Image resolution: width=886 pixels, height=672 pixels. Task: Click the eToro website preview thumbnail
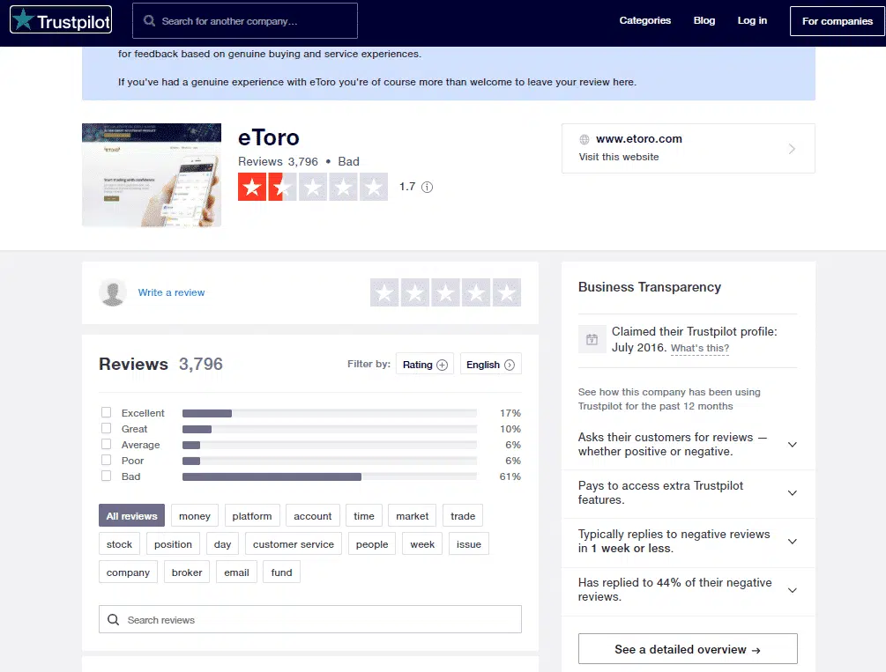click(x=152, y=175)
